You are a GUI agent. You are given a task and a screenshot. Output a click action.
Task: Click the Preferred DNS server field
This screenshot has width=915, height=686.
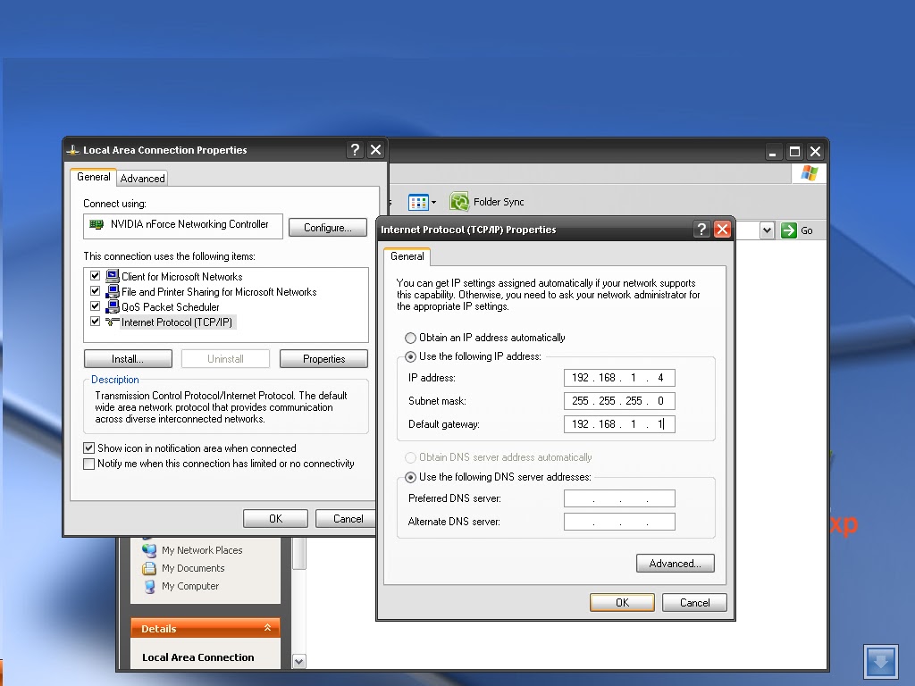click(x=619, y=498)
